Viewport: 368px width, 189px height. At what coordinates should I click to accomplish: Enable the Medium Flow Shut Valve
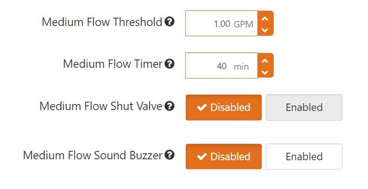(x=304, y=107)
